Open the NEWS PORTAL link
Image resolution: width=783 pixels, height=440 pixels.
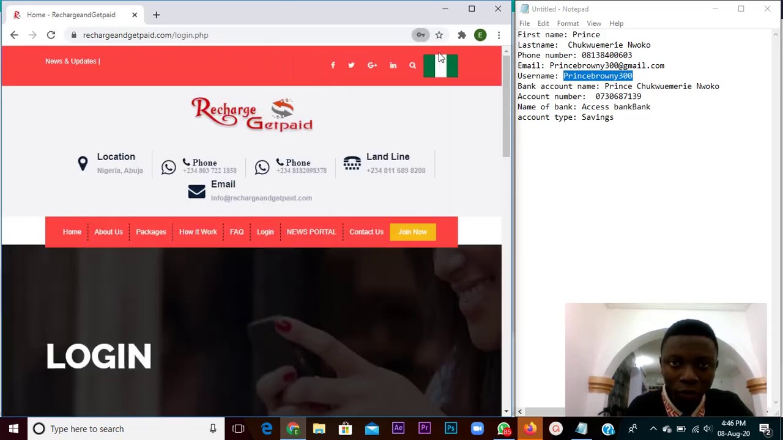pyautogui.click(x=311, y=232)
